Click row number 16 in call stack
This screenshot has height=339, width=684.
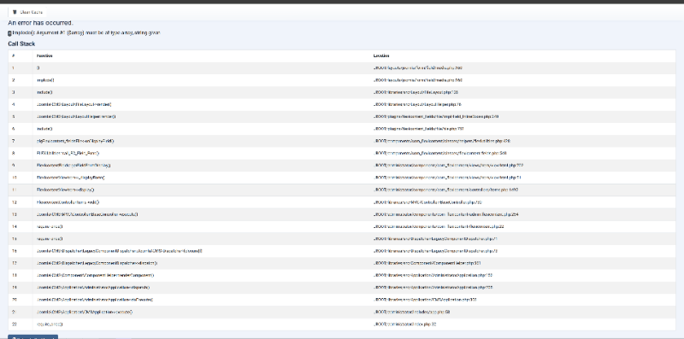[x=15, y=251]
